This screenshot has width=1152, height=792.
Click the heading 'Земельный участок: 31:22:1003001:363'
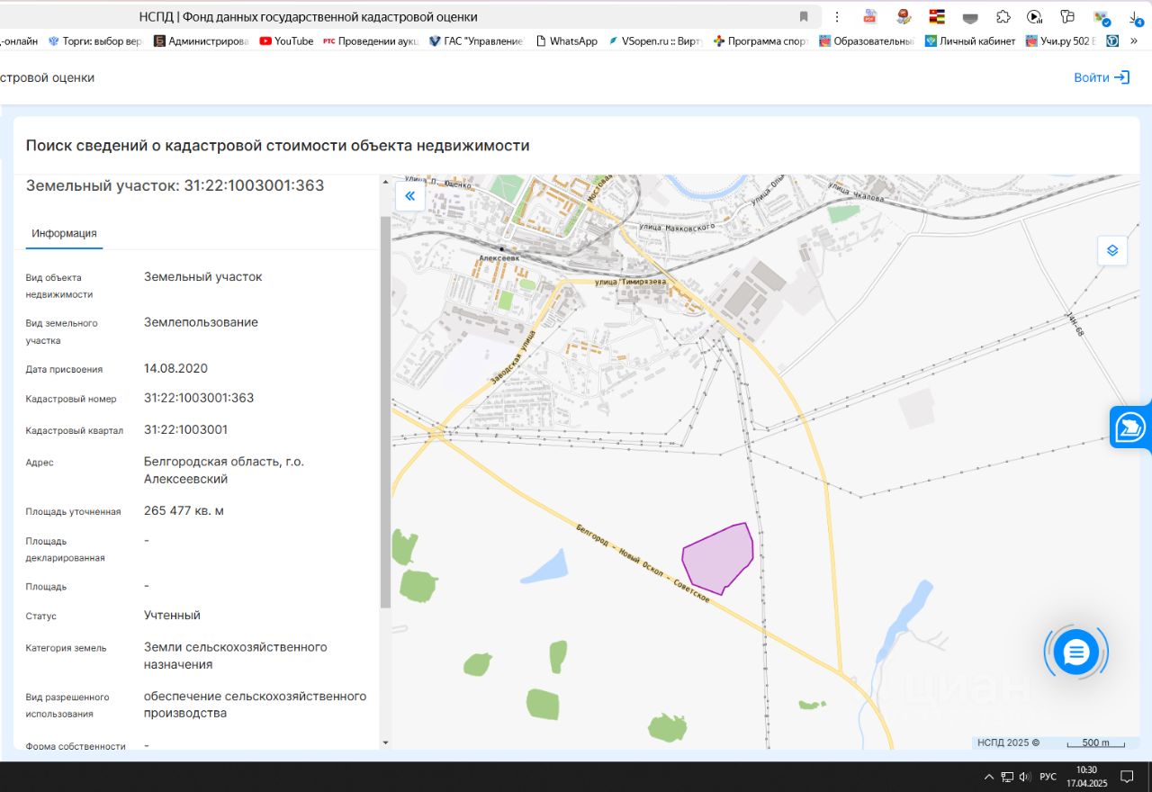[175, 185]
